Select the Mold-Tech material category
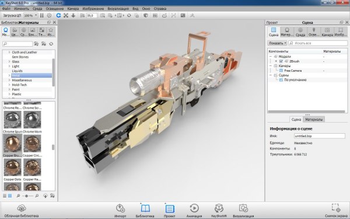Image resolution: width=350 pixels, height=219 pixels. [19, 85]
